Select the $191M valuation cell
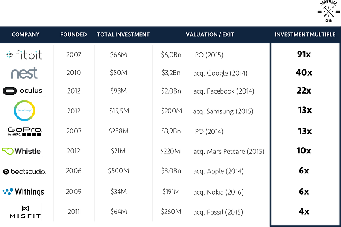 (171, 191)
